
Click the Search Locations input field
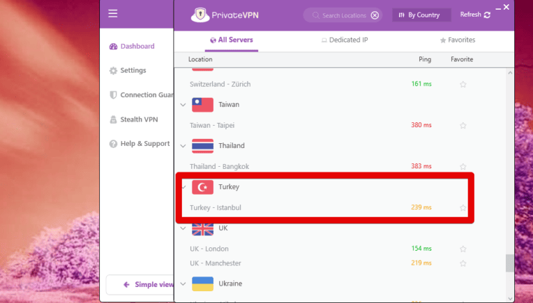344,15
